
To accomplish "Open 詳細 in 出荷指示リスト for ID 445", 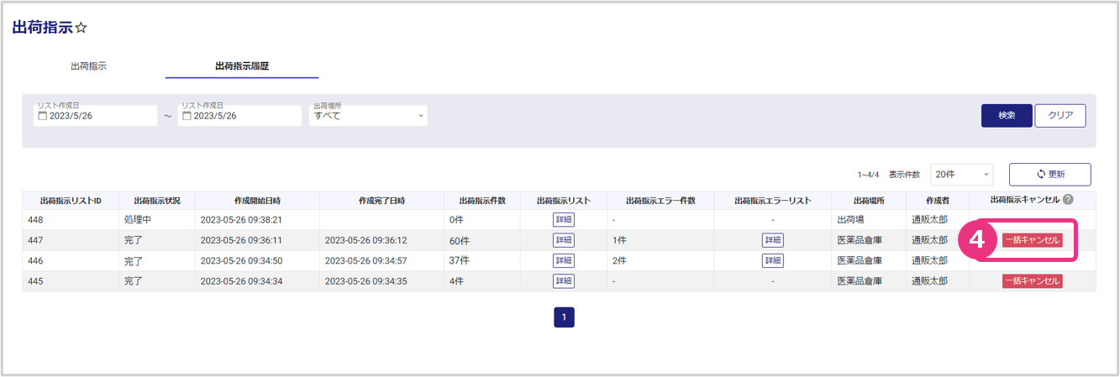I will point(563,280).
